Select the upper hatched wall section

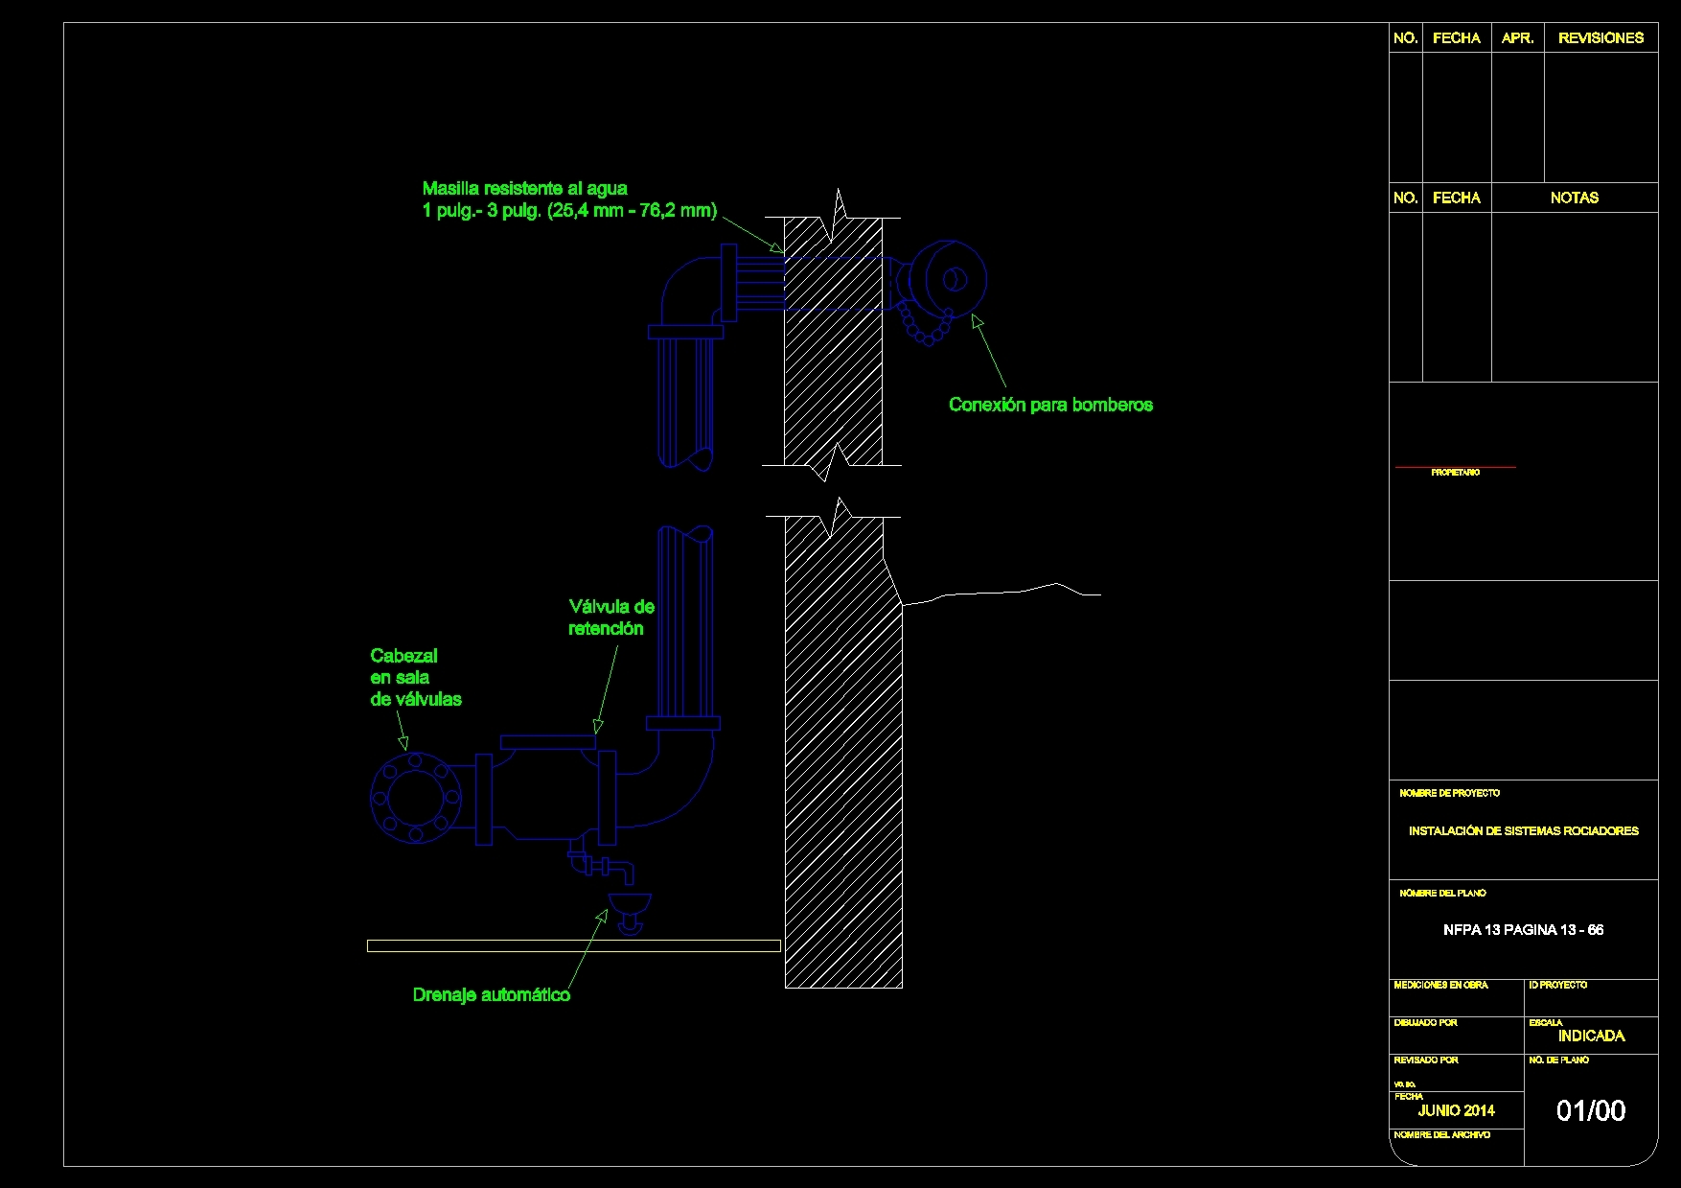[x=833, y=340]
